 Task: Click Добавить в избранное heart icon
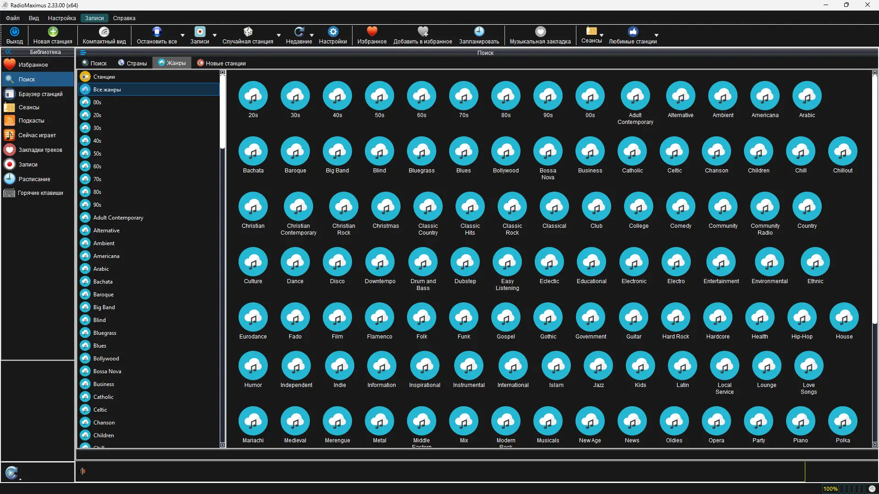(423, 32)
